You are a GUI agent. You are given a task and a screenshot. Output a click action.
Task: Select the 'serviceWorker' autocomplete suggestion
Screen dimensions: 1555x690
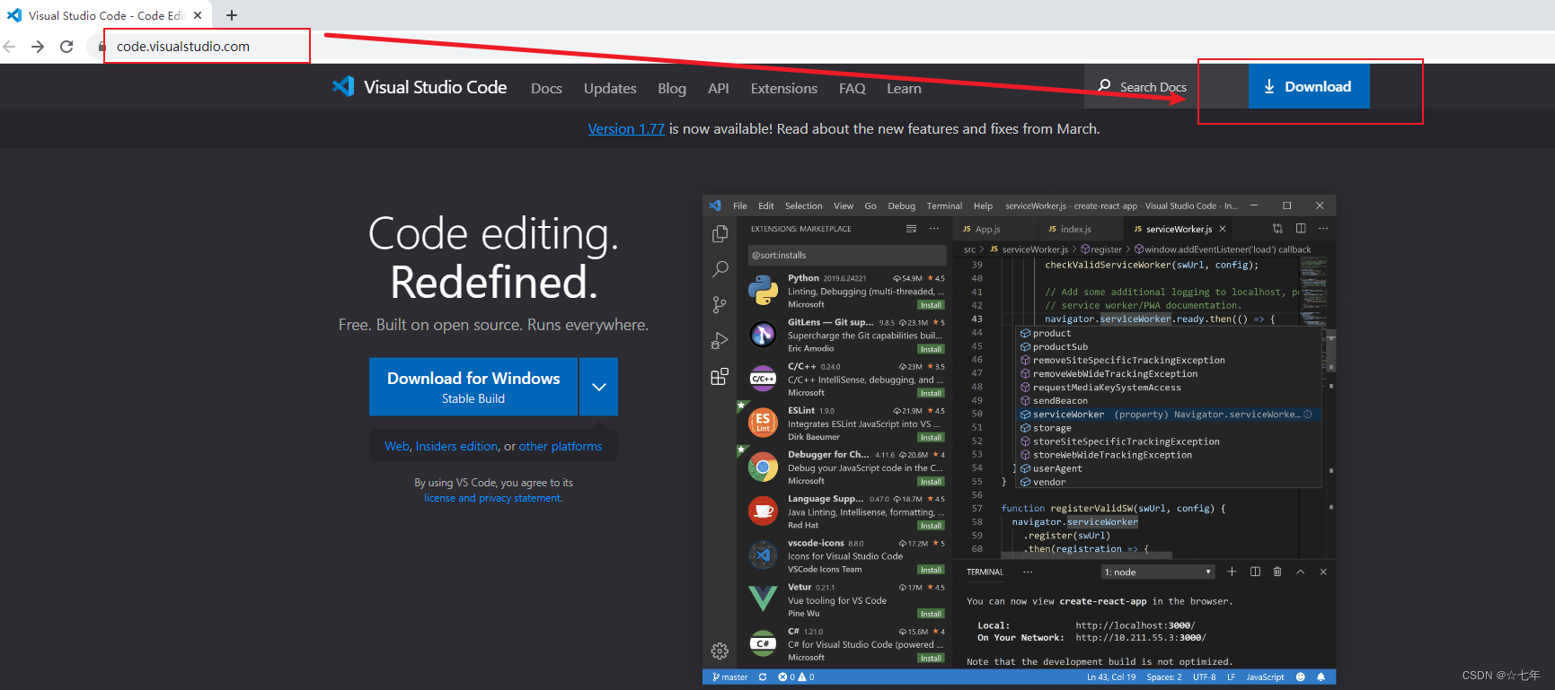(1169, 415)
